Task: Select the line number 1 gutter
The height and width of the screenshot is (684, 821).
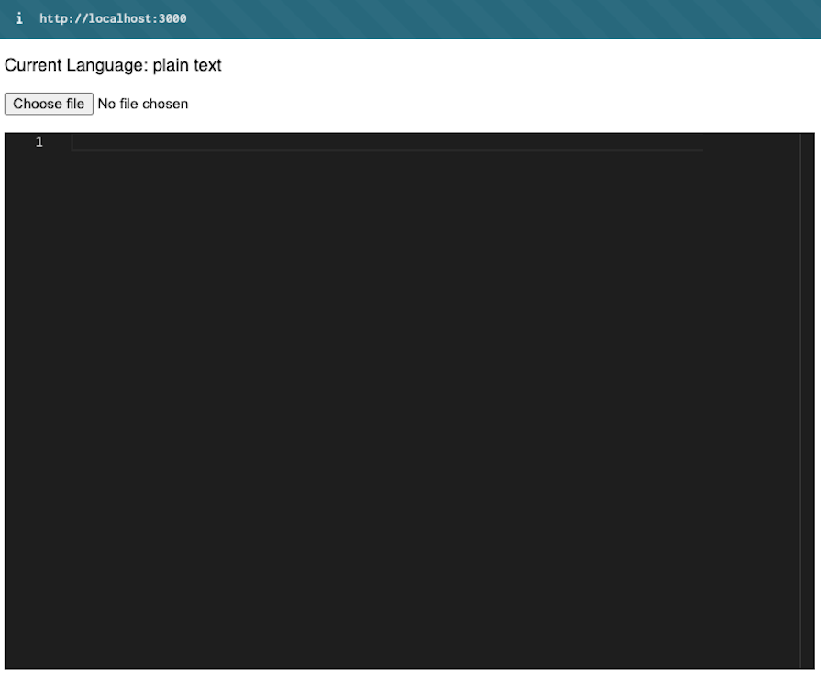Action: coord(39,142)
